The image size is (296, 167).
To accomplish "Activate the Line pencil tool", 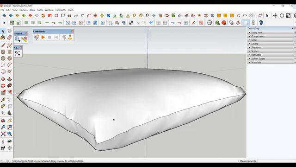I will point(3,45).
